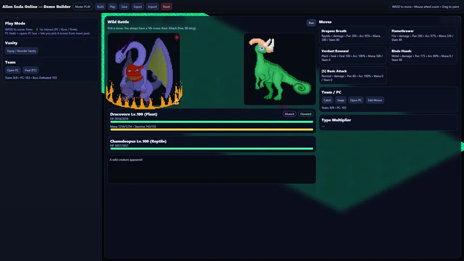Use the Flamethrower move

422,35
